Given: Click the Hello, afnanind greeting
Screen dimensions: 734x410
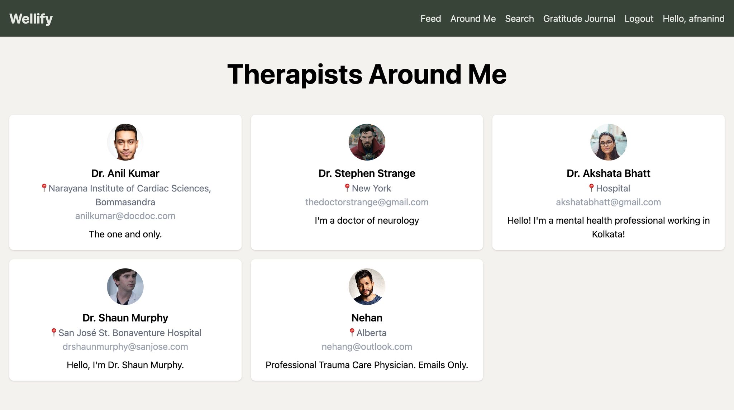Looking at the screenshot, I should (x=693, y=19).
